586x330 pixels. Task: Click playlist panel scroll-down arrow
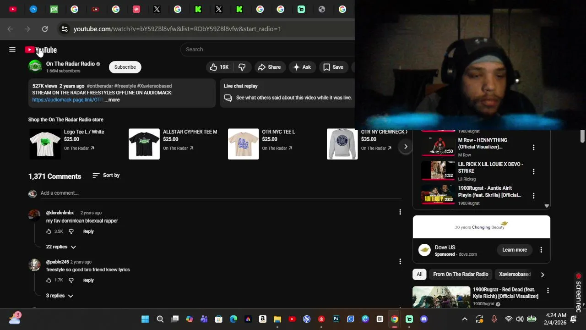[547, 206]
